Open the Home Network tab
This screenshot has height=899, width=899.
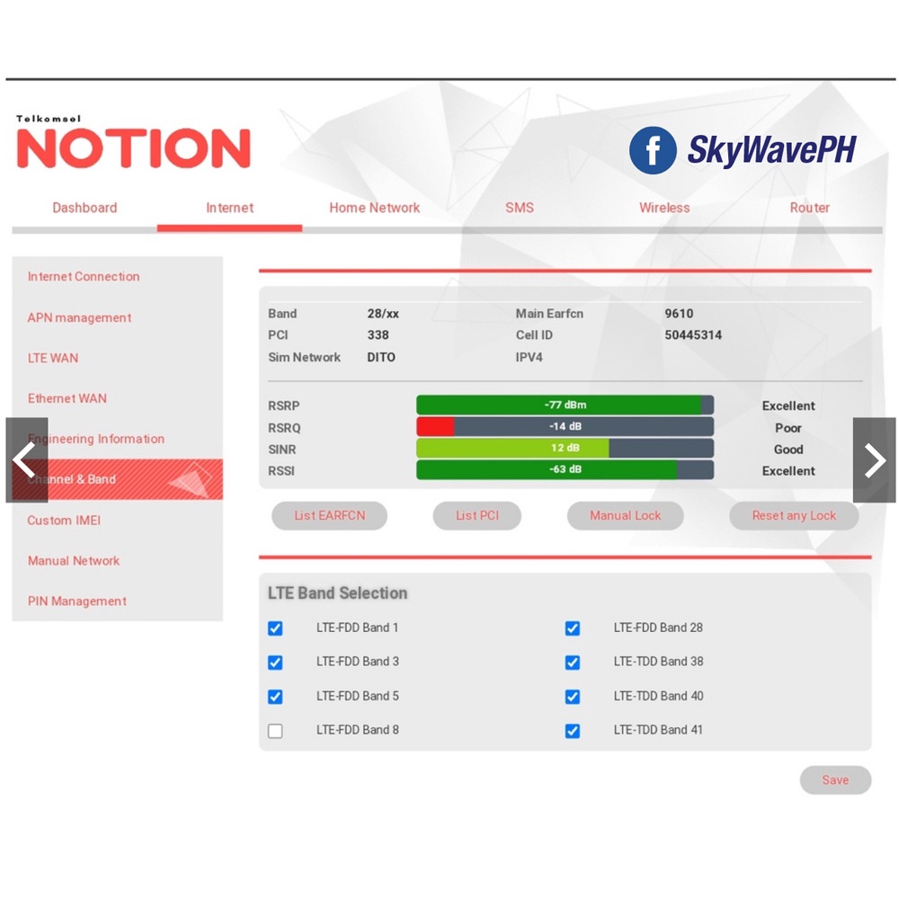click(x=374, y=208)
